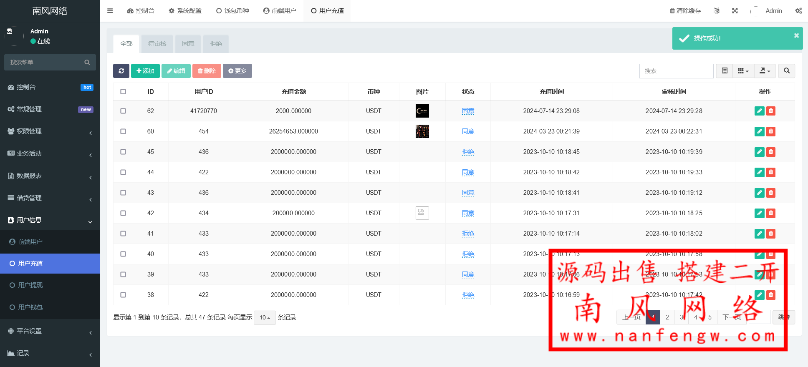Open 用户提现 in the sidebar
This screenshot has width=808, height=367.
(30, 285)
